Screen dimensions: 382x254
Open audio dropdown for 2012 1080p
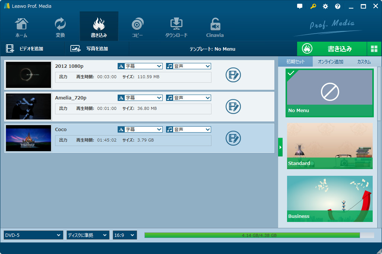tap(188, 66)
